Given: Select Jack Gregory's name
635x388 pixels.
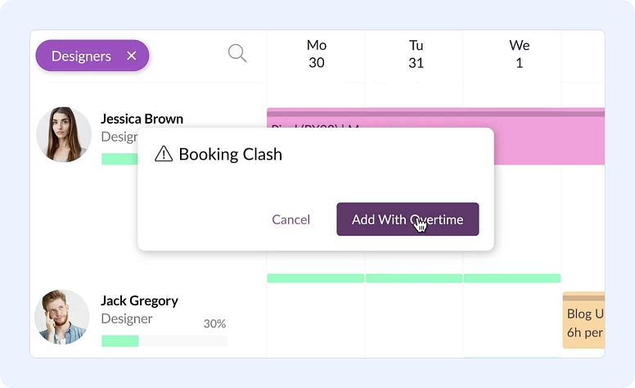Looking at the screenshot, I should pyautogui.click(x=139, y=300).
